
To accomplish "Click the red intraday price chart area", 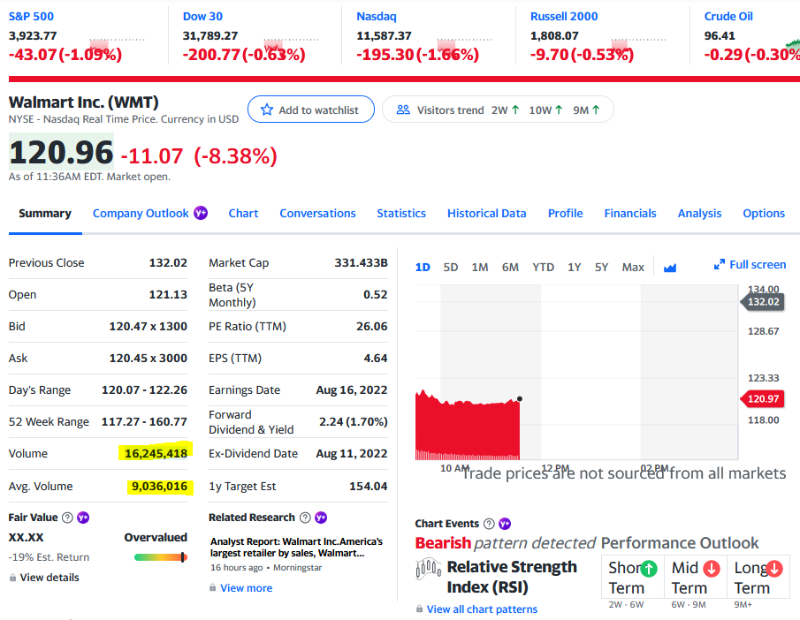I will (468, 425).
